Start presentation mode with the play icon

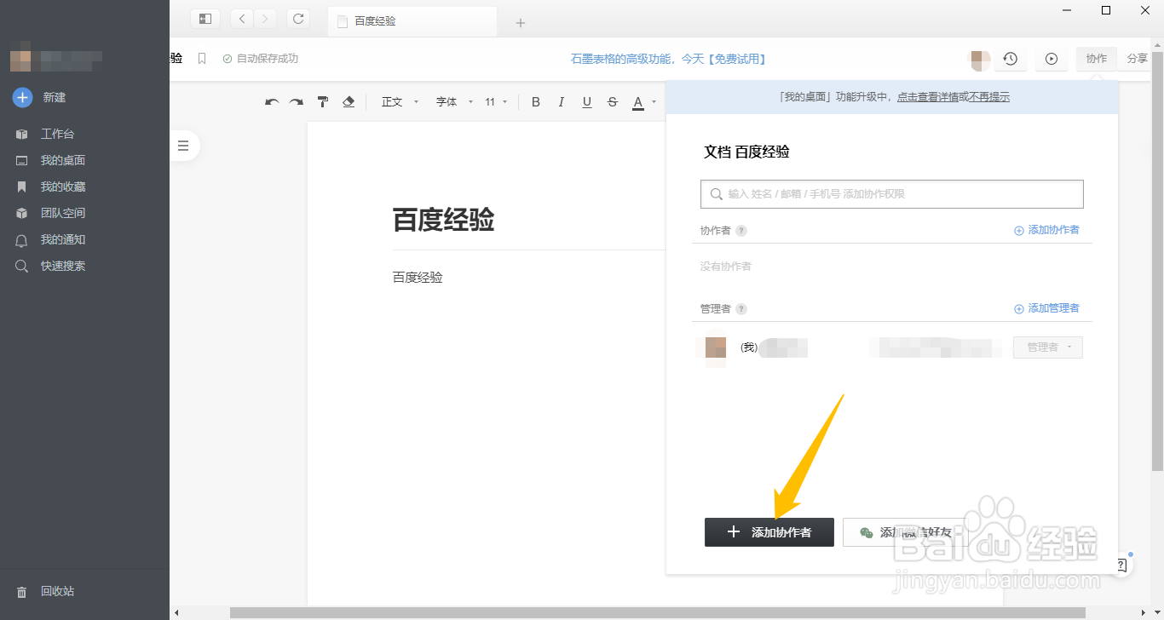pos(1052,59)
